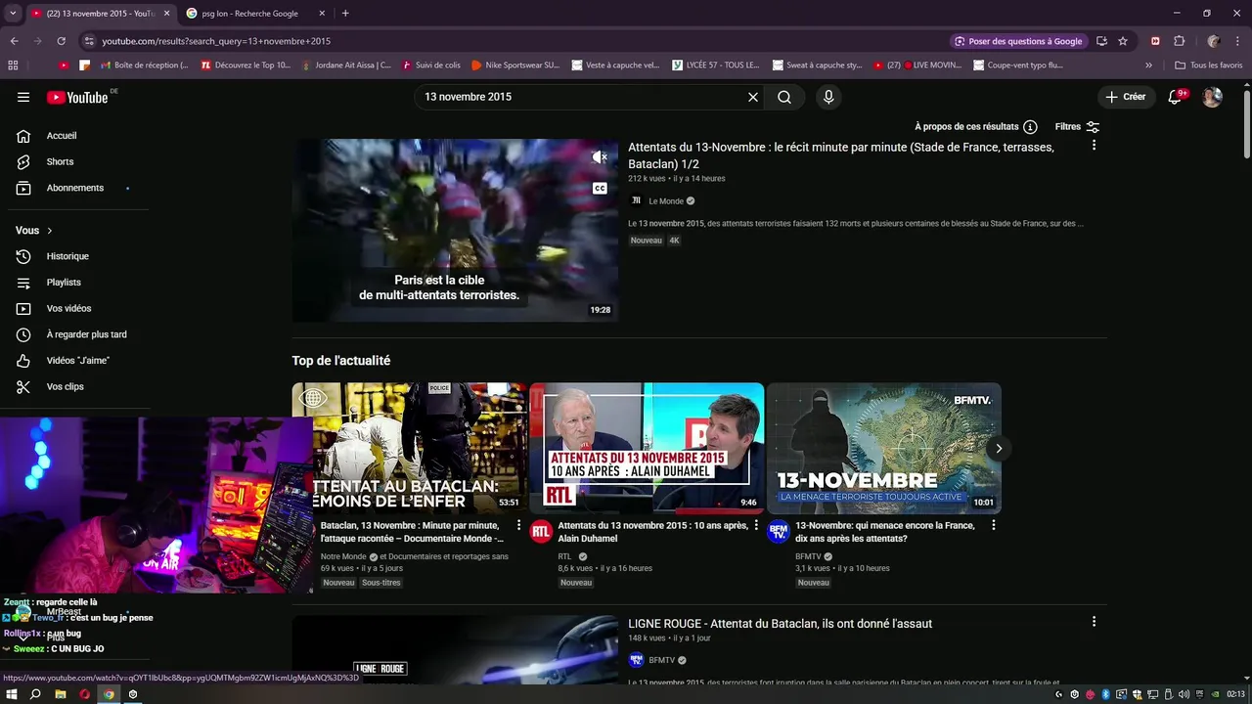Open Abonnements in the sidebar

(74, 188)
